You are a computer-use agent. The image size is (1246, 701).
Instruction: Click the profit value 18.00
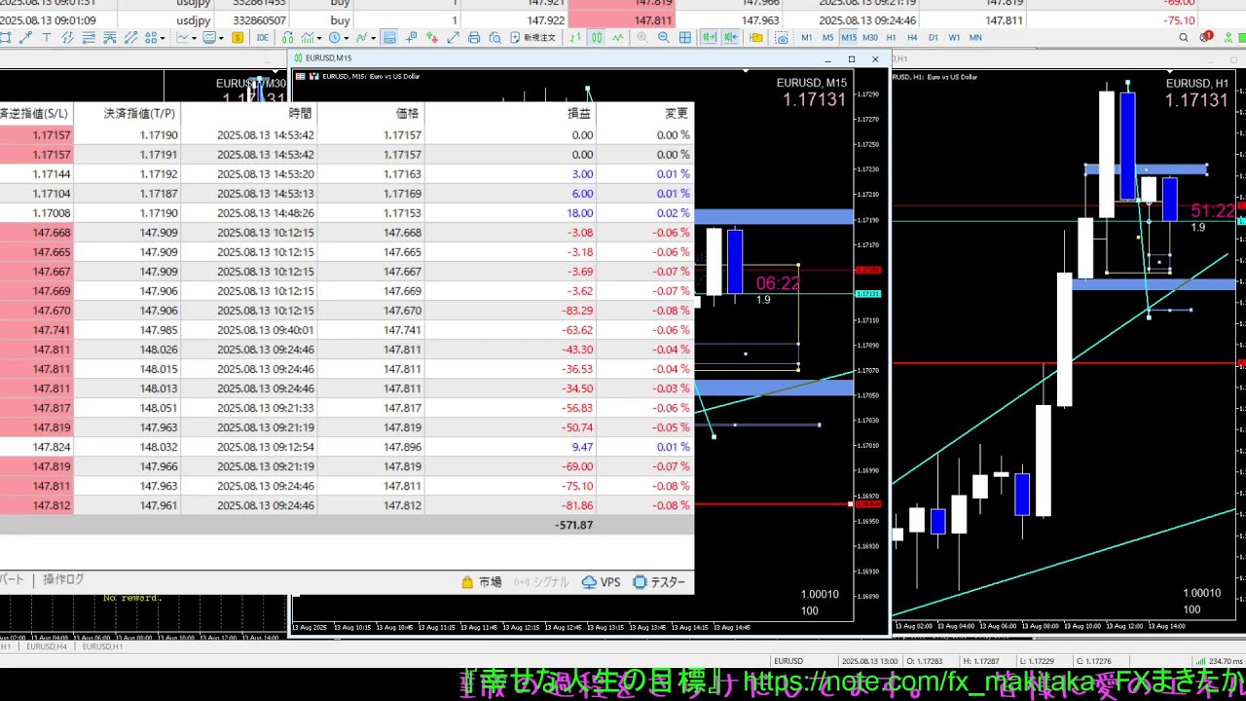point(580,213)
